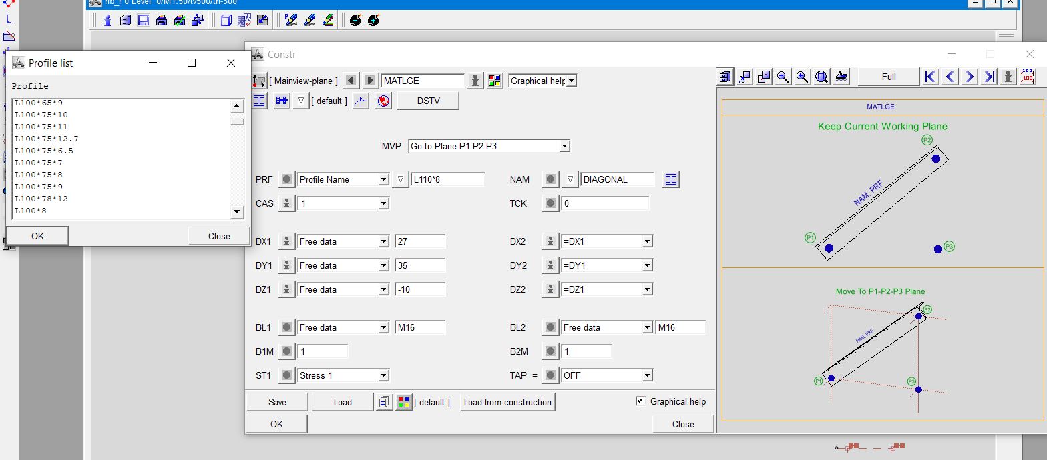Select profile L100*8 in Profile list
The height and width of the screenshot is (460, 1047).
pos(31,211)
